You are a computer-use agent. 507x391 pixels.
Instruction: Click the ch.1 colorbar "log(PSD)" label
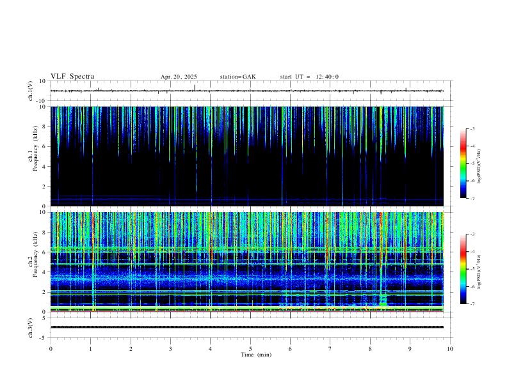479,166
